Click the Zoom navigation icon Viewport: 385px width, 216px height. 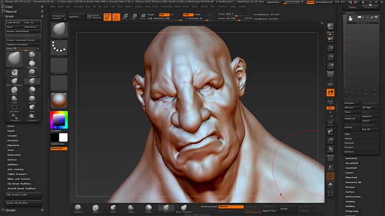(330, 48)
